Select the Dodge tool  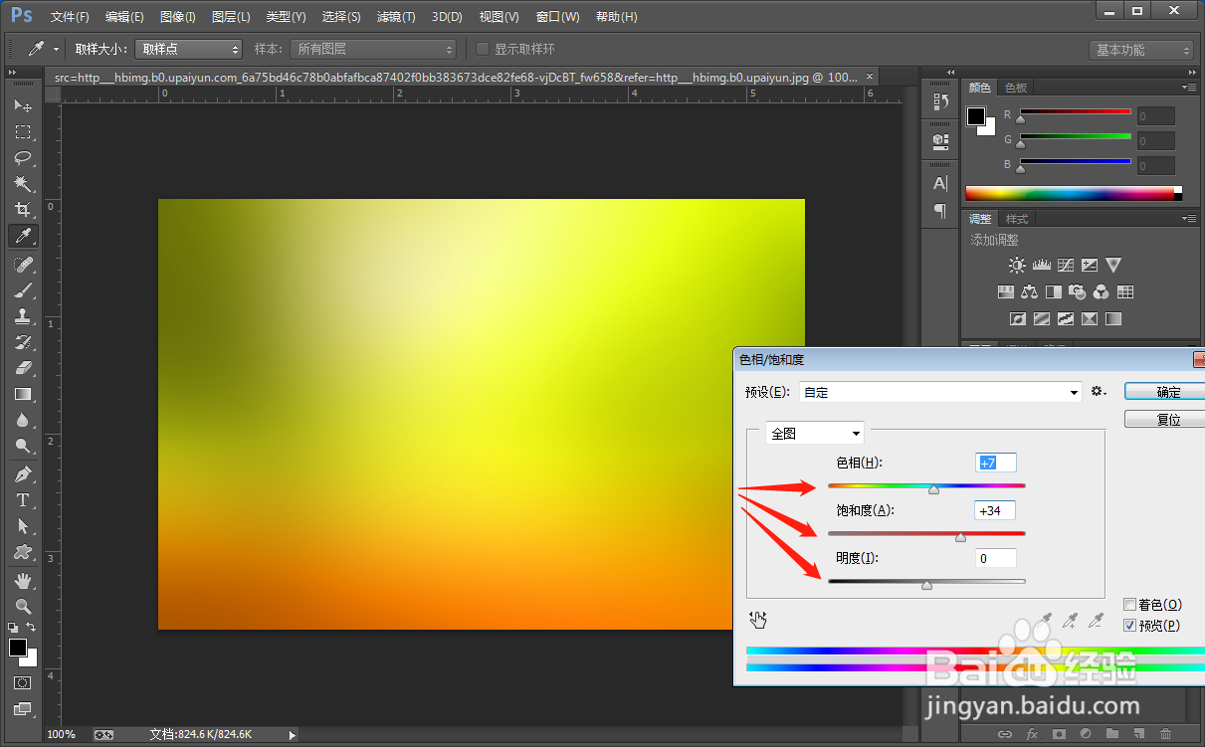22,445
